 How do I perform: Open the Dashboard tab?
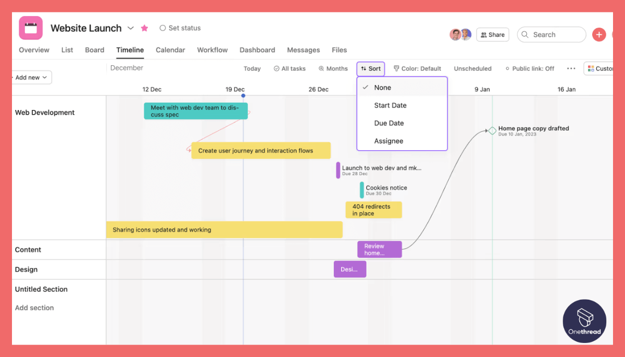pos(257,50)
